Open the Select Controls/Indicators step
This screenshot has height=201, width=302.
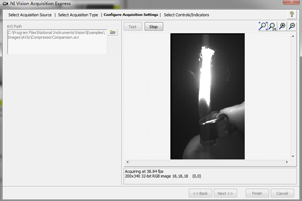tap(186, 15)
